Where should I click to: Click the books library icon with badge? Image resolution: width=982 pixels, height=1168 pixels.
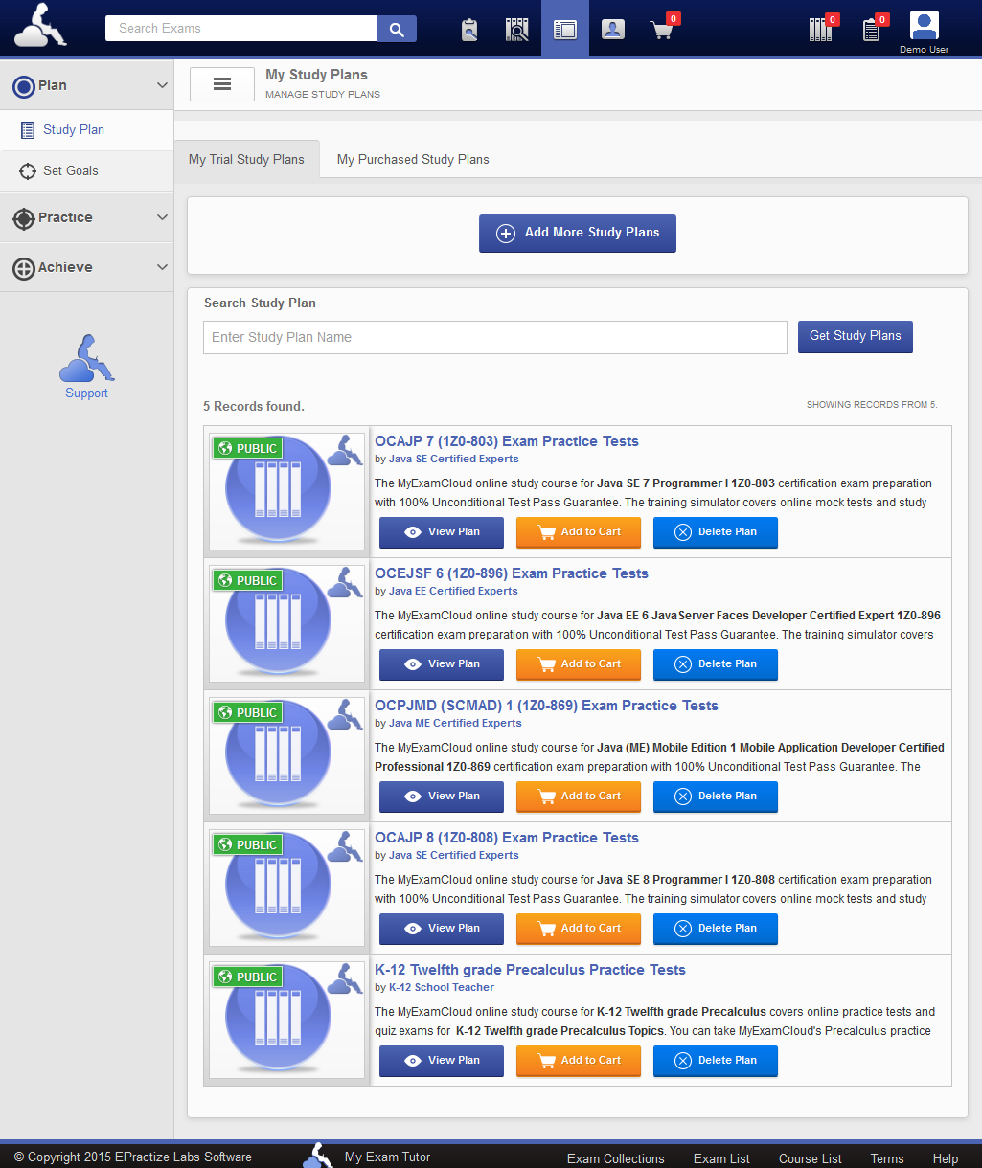[821, 30]
